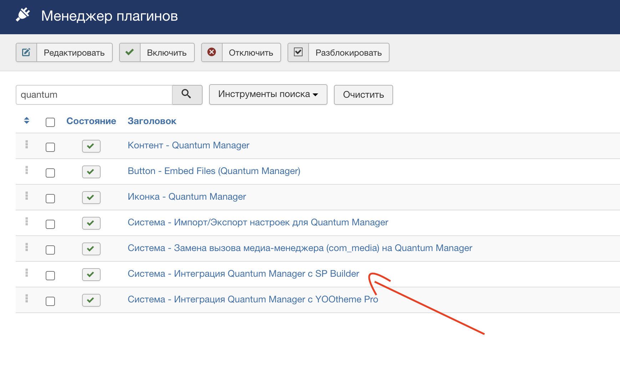Screen dimensions: 620x378
Task: Click the plug icon in header
Action: (x=23, y=16)
